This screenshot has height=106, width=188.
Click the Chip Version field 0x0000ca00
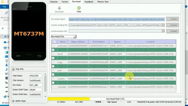36,80
